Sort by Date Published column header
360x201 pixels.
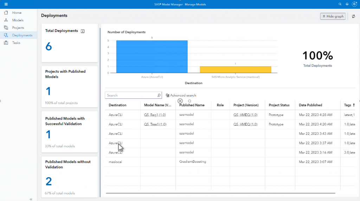click(310, 105)
